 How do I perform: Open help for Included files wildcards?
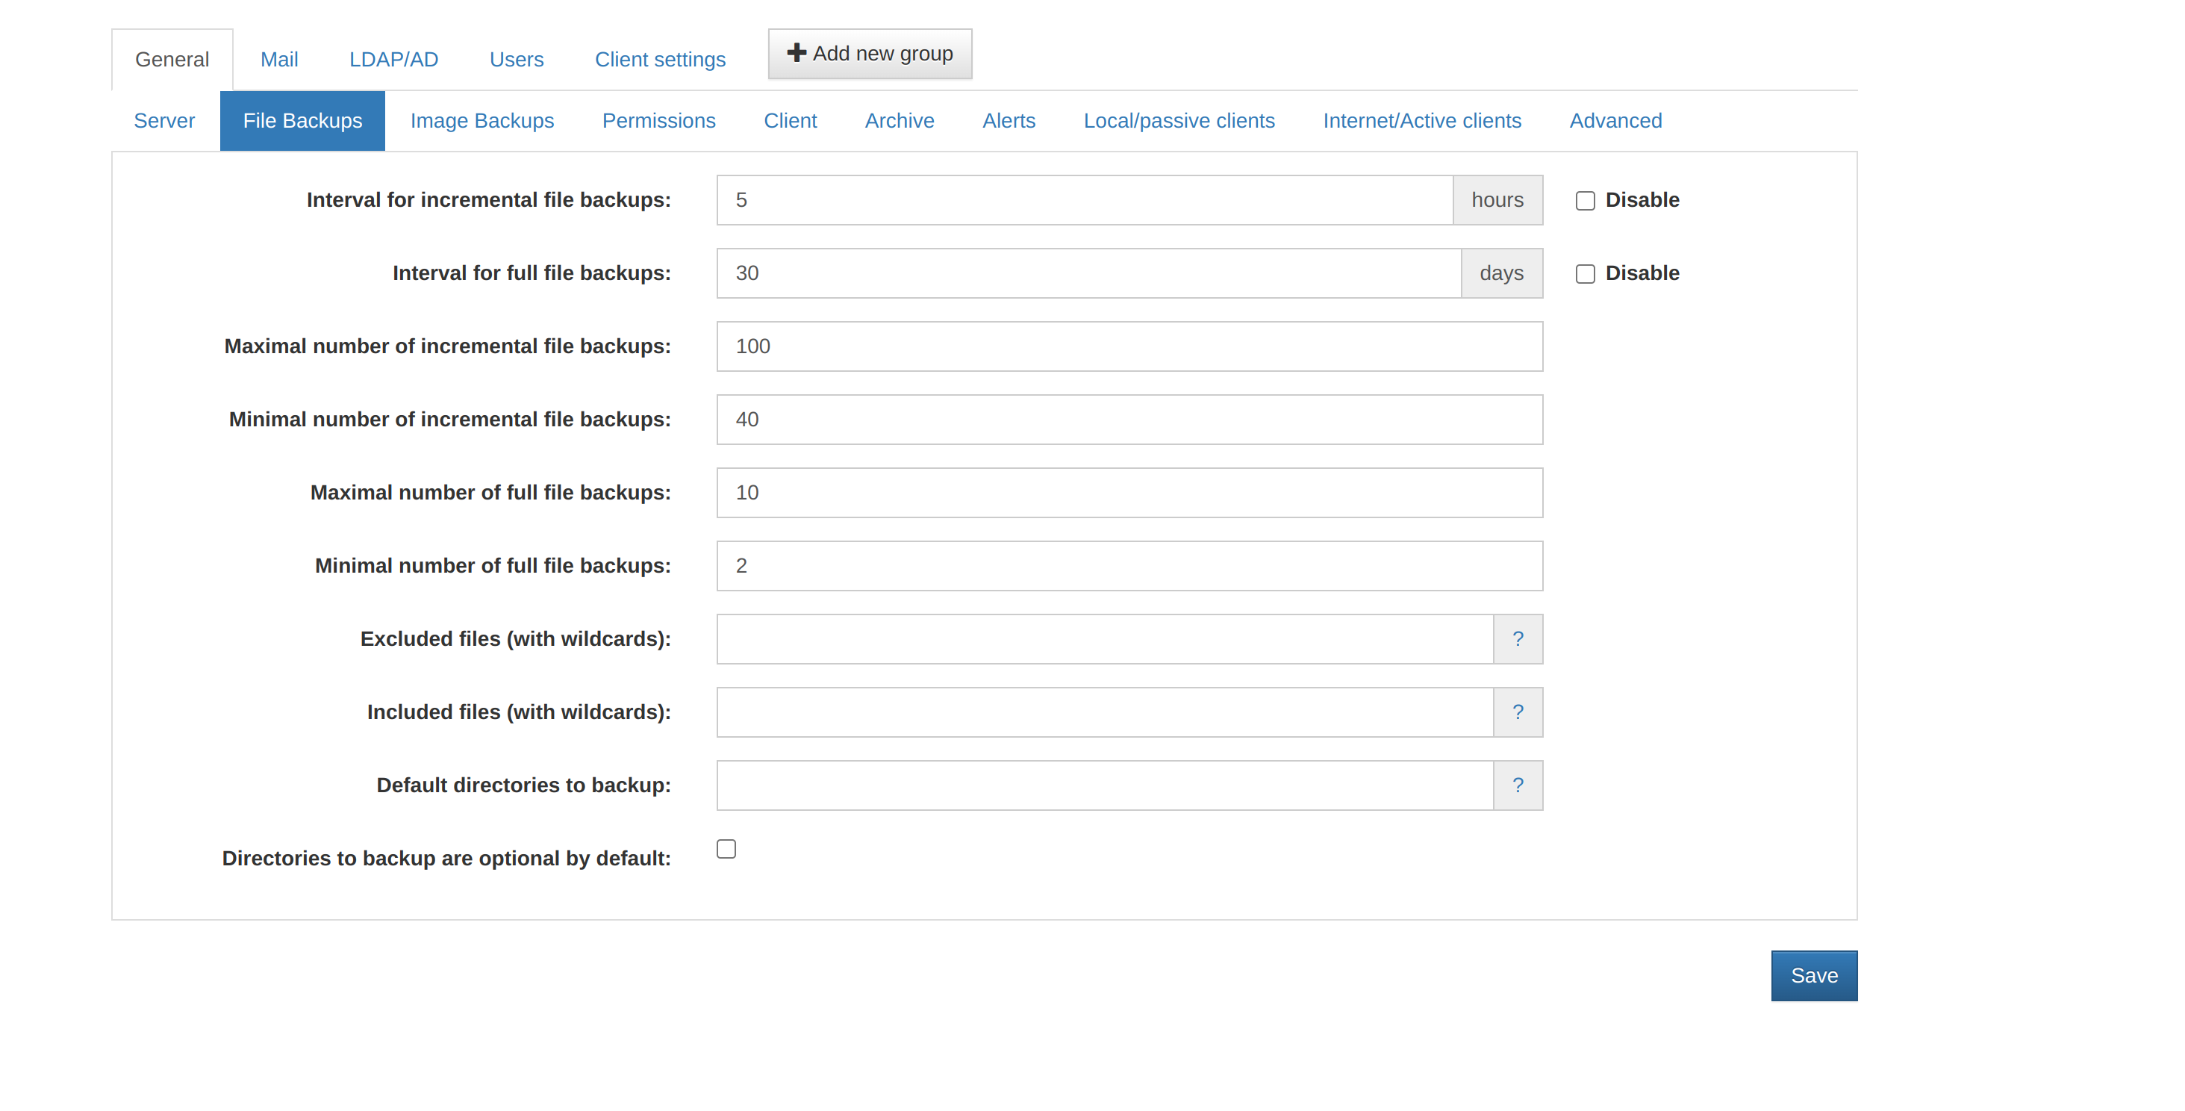point(1518,712)
